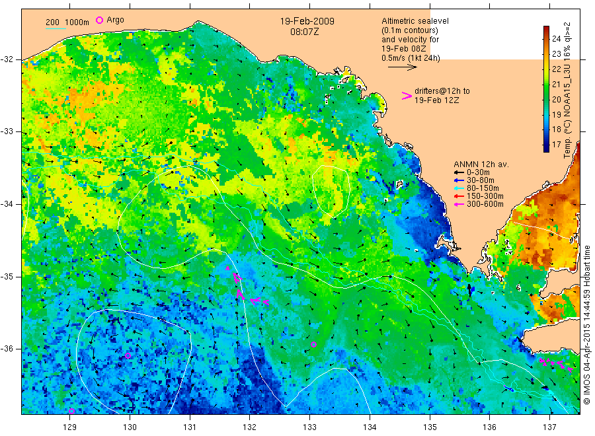Click the magenta 300-600m ANMN arrow
This screenshot has height=436, width=595.
click(x=459, y=204)
